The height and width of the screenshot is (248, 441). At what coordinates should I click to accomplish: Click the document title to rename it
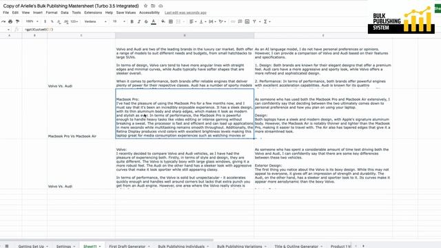coord(71,6)
